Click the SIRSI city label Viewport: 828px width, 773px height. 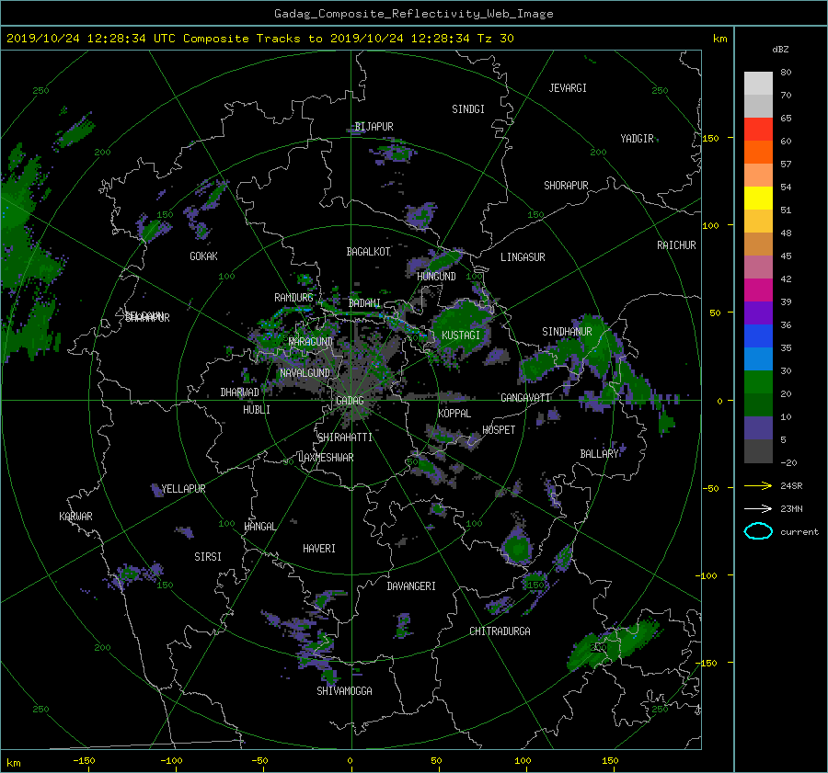pyautogui.click(x=208, y=557)
